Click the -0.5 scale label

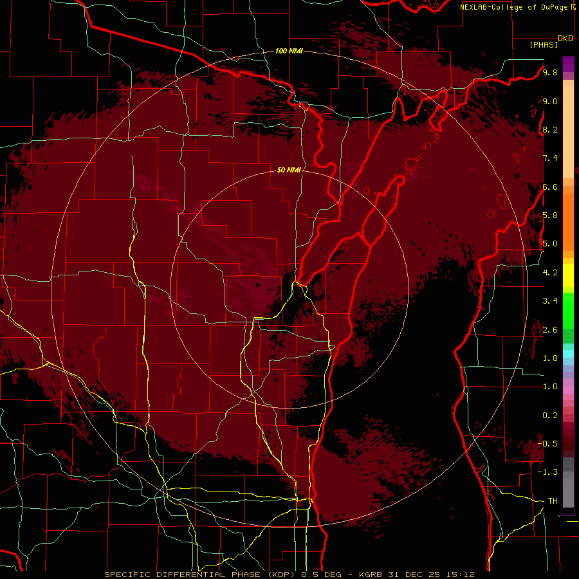click(x=547, y=443)
